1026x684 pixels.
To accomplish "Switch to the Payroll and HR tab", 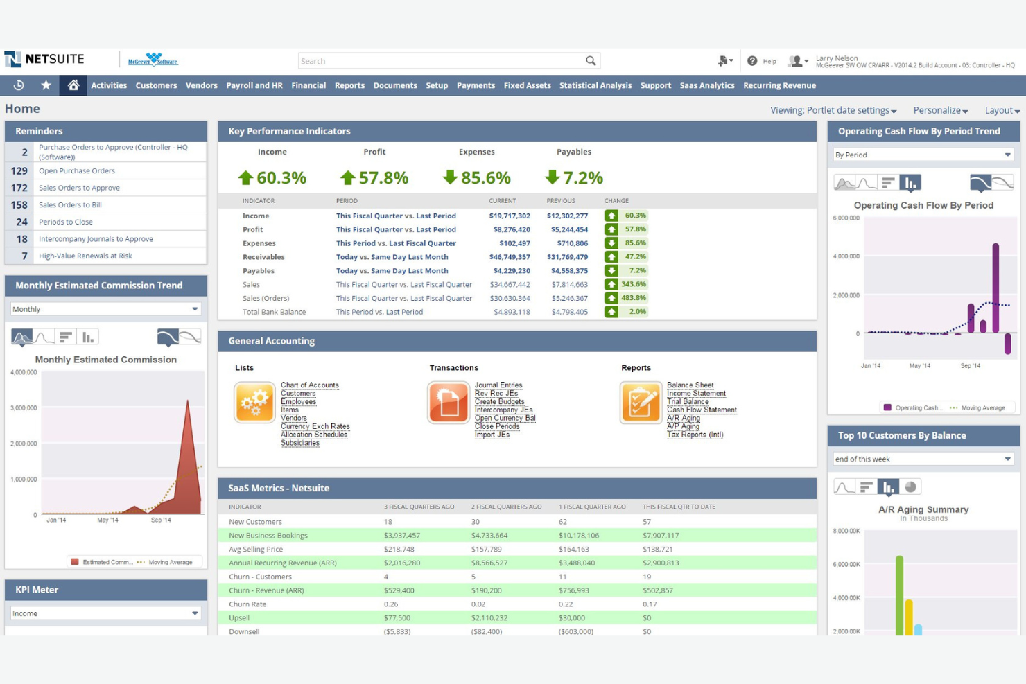I will click(x=254, y=85).
